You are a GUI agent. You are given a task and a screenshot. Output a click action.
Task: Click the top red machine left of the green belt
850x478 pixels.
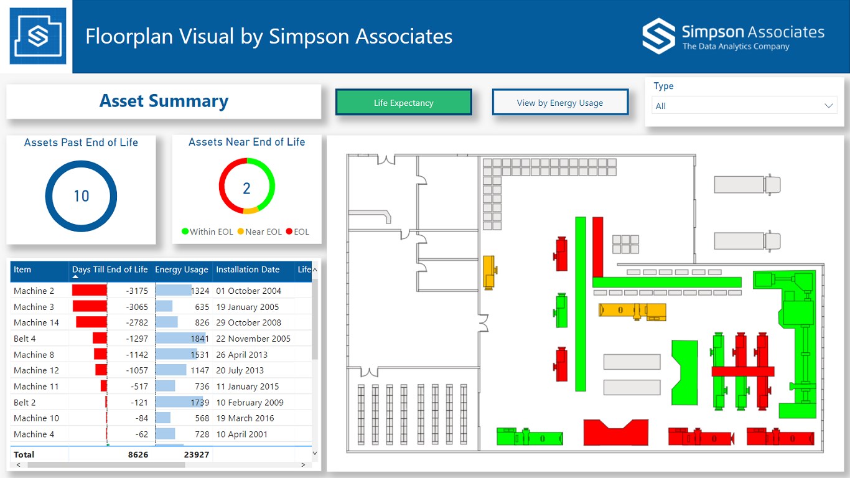(561, 253)
